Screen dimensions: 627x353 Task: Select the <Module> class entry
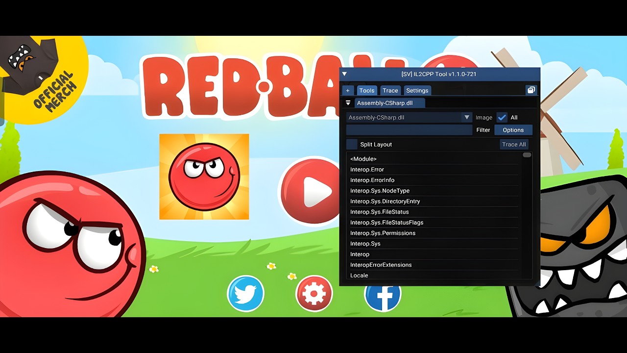click(434, 159)
